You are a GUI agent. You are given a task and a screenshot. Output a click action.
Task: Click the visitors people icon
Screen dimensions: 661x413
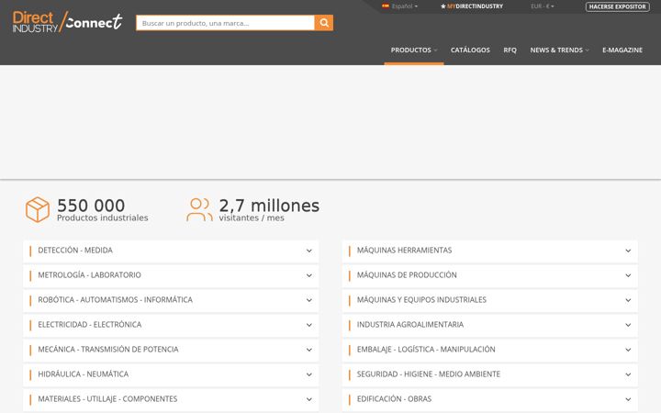click(199, 209)
